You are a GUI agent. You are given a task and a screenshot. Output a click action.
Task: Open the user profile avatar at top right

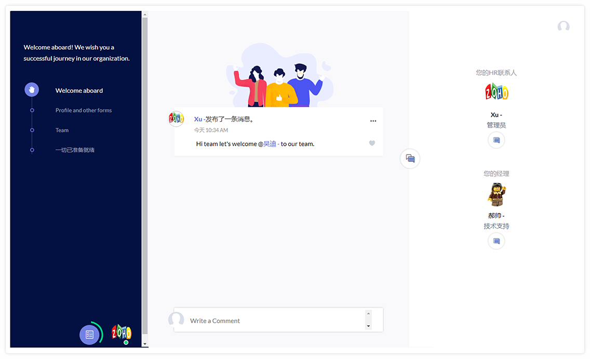click(564, 26)
